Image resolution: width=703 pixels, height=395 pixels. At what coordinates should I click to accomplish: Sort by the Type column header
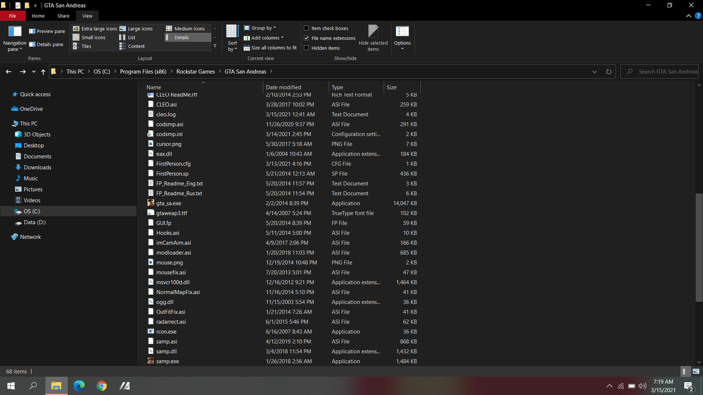[x=356, y=87]
